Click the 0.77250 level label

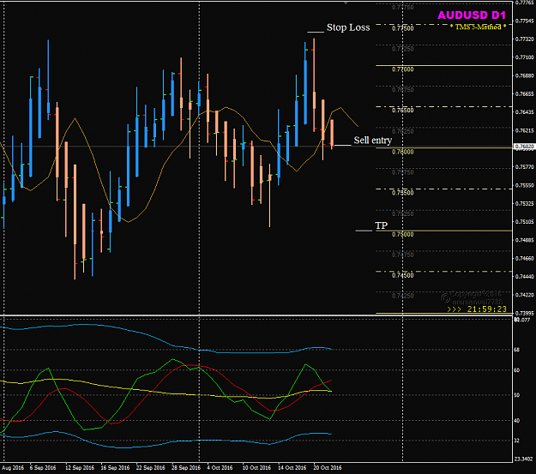[x=403, y=49]
